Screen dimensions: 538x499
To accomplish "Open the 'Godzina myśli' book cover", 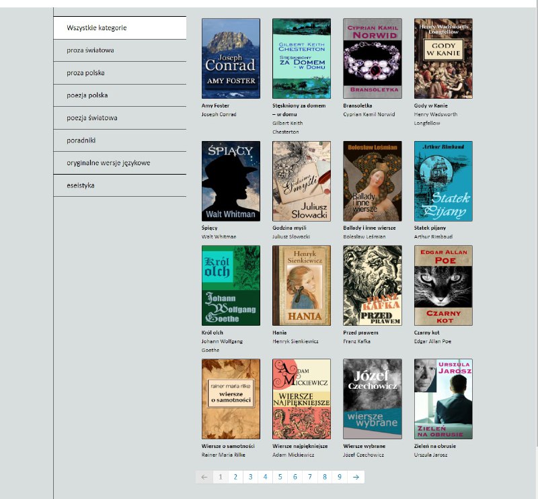I will (301, 181).
